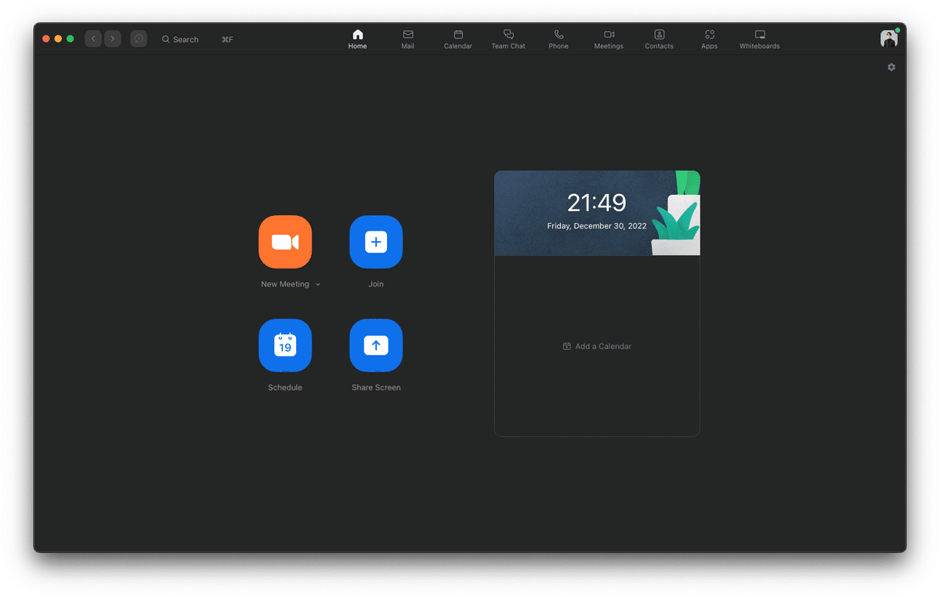Click the New Meeting label text
940x597 pixels.
point(285,284)
